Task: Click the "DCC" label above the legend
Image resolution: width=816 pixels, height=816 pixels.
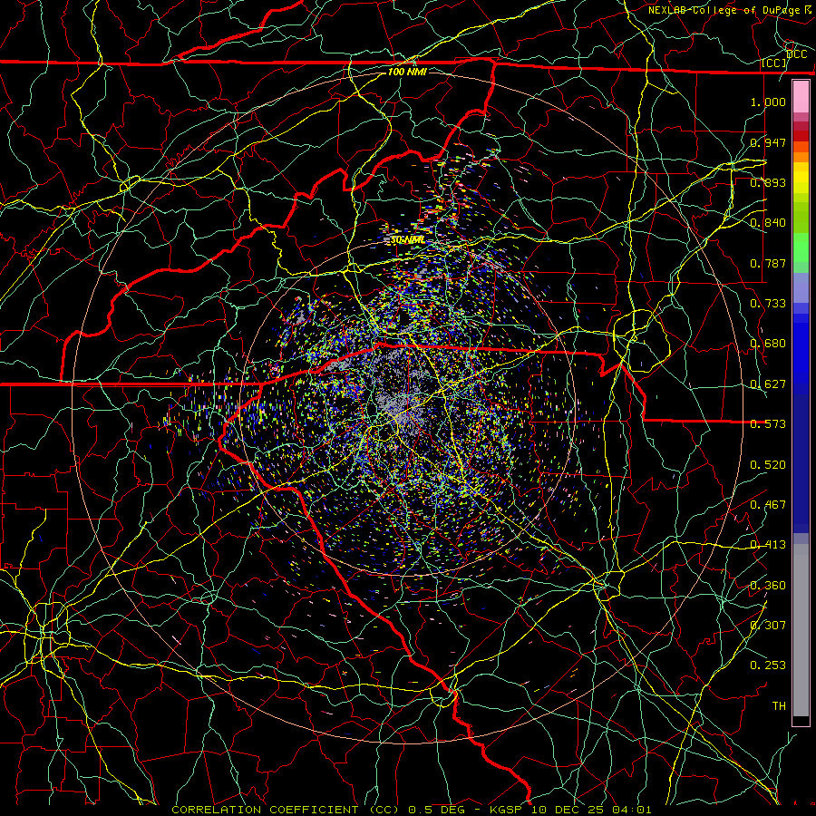Action: click(x=797, y=54)
